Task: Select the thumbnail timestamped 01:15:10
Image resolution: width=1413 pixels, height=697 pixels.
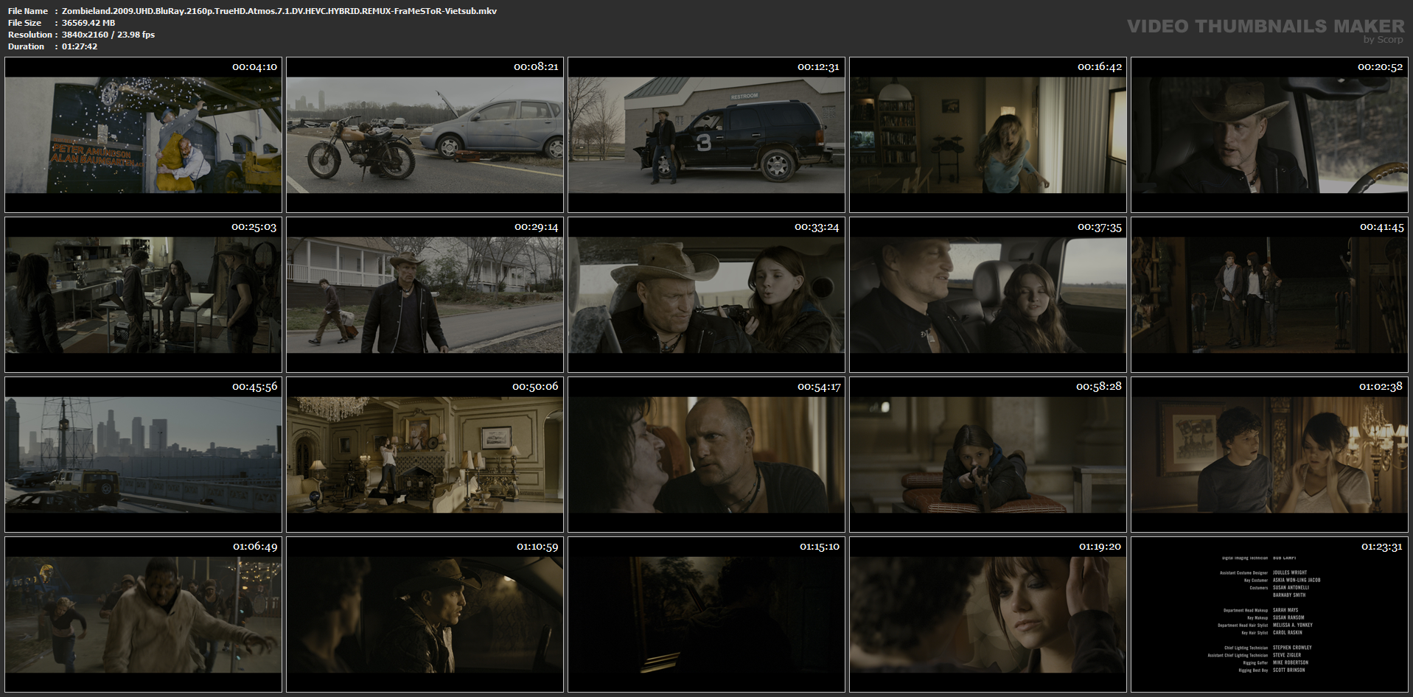Action: tap(706, 614)
